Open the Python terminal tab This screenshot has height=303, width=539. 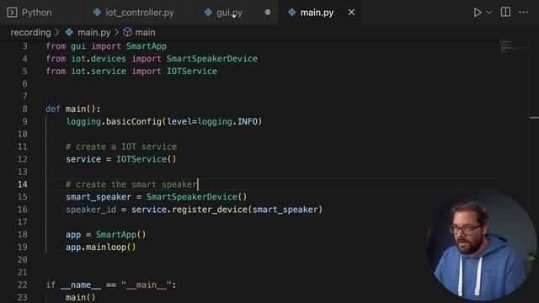tap(29, 13)
